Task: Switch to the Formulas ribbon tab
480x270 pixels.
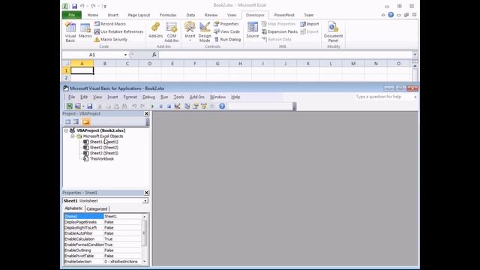Action: click(x=168, y=15)
